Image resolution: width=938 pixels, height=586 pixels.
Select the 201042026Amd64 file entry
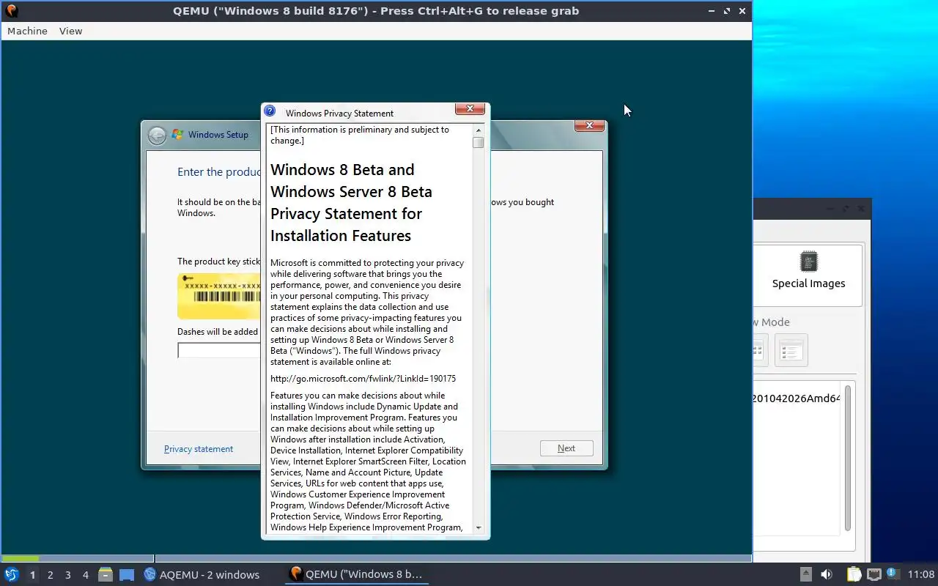[x=797, y=398]
